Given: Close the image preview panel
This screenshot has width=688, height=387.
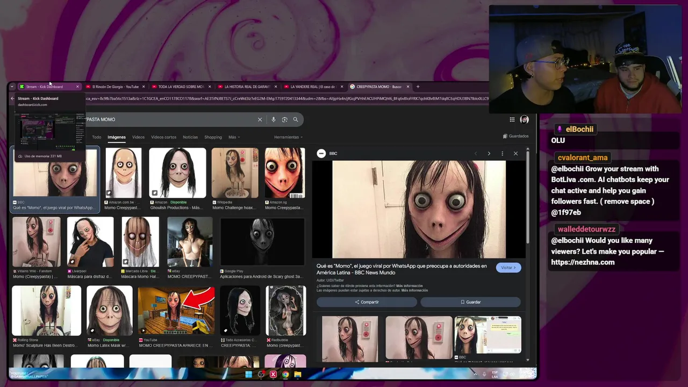Looking at the screenshot, I should click(x=515, y=154).
